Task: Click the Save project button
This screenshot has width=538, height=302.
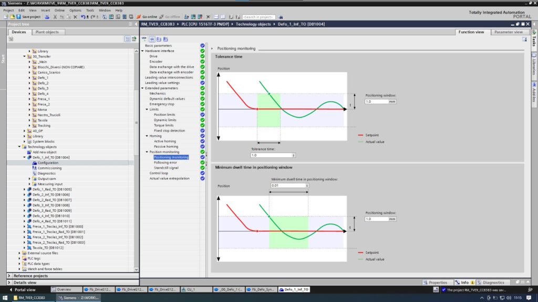Action: [28, 17]
